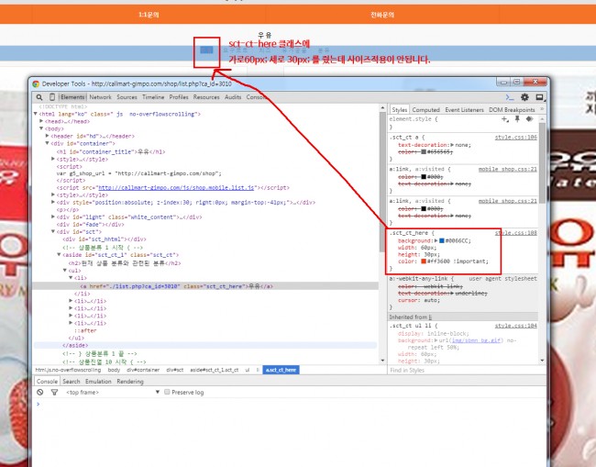Expand the header id="hd" node
The image size is (596, 467).
coord(48,136)
